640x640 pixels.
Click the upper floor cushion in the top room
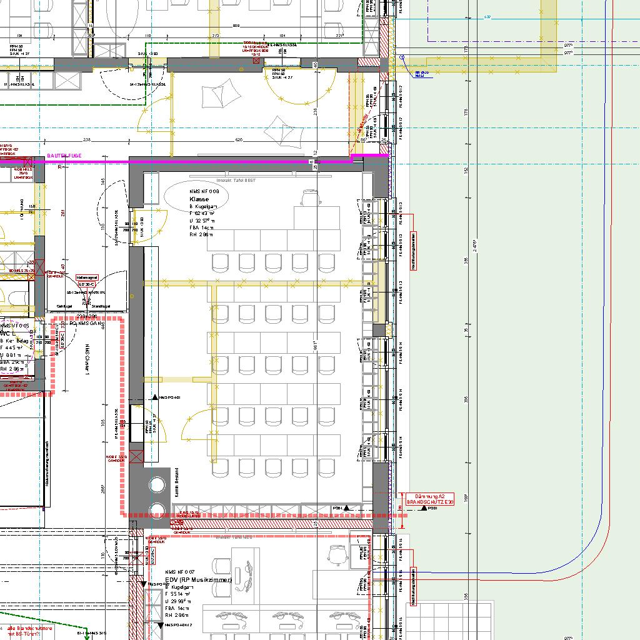(217, 96)
